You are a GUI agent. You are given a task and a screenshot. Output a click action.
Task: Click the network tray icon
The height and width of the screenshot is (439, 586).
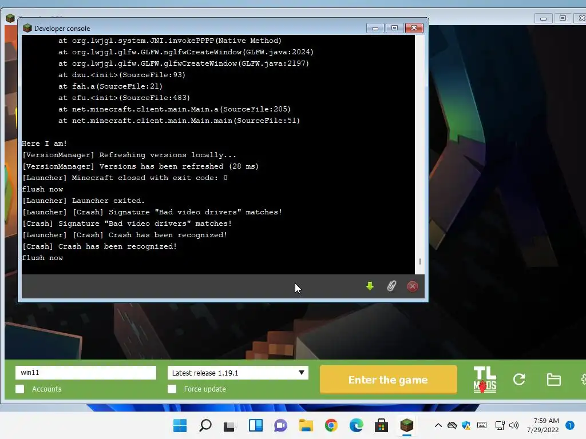point(500,425)
